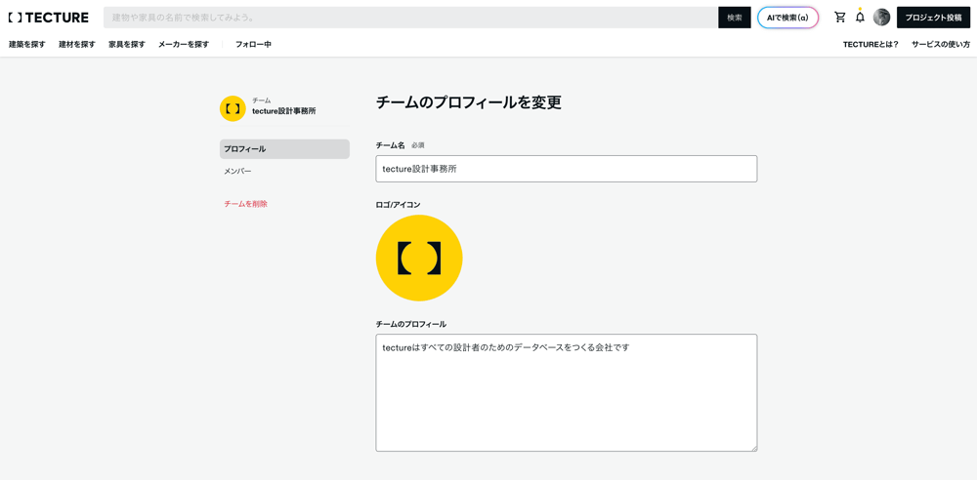
Task: Click the TECTURE logo in header
Action: [49, 18]
